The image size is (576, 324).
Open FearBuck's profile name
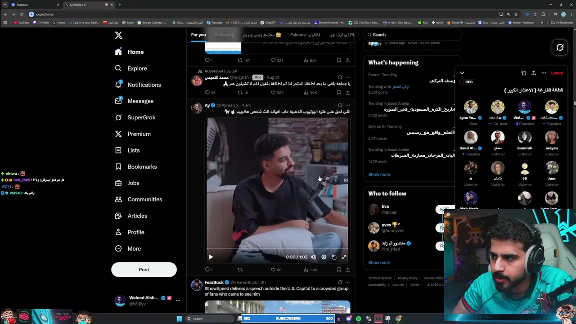214,282
